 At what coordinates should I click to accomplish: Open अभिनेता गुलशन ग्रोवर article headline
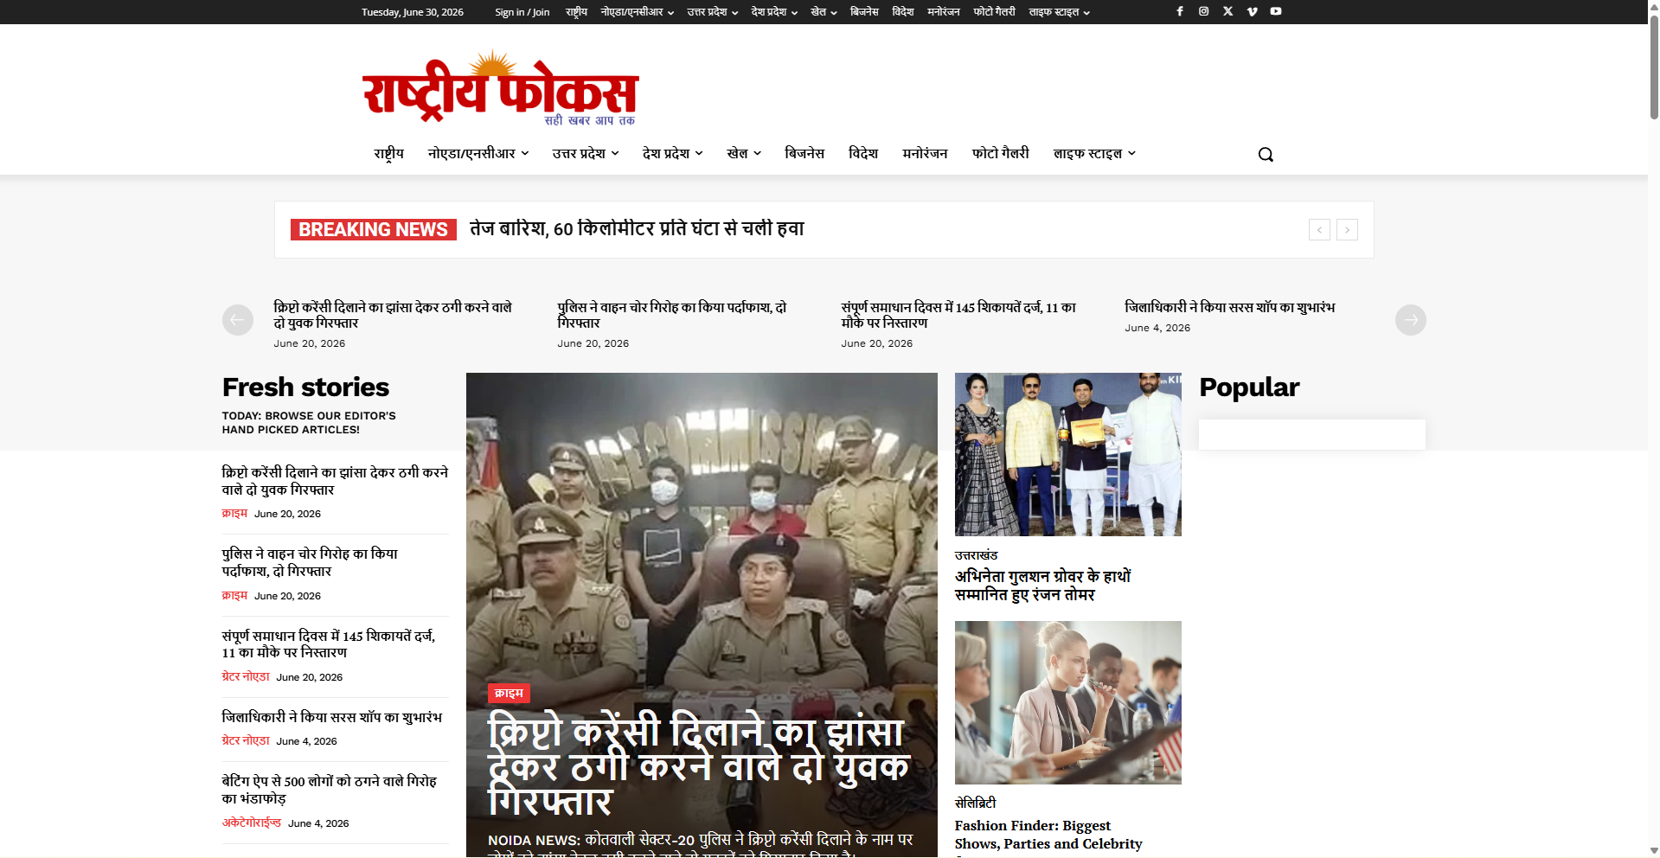tap(1043, 586)
